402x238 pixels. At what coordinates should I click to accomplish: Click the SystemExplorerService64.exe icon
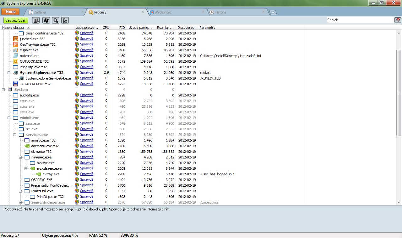[x=21, y=78]
